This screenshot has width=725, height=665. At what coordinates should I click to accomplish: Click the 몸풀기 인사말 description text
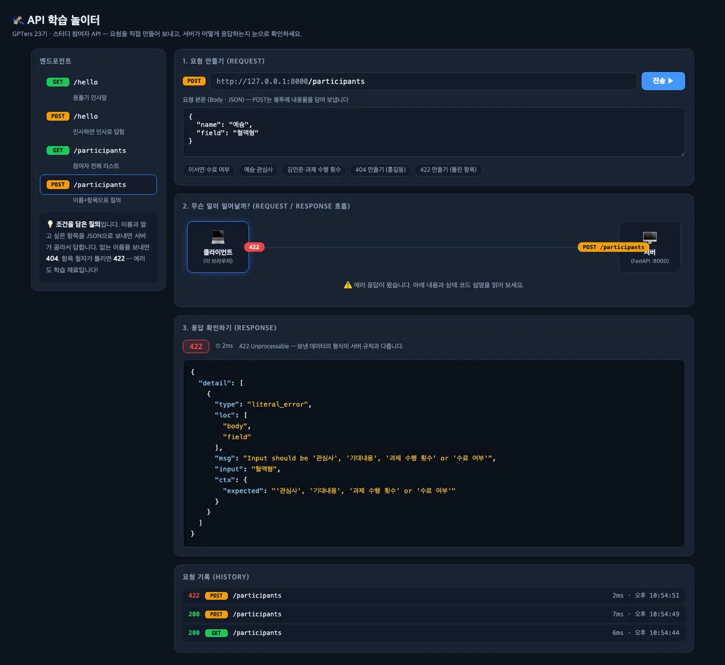coord(90,97)
